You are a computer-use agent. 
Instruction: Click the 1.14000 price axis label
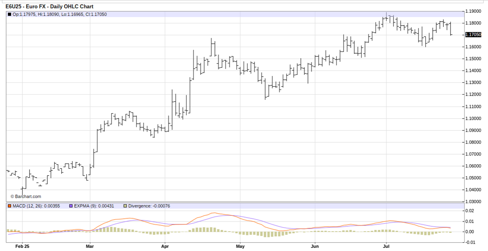473,71
